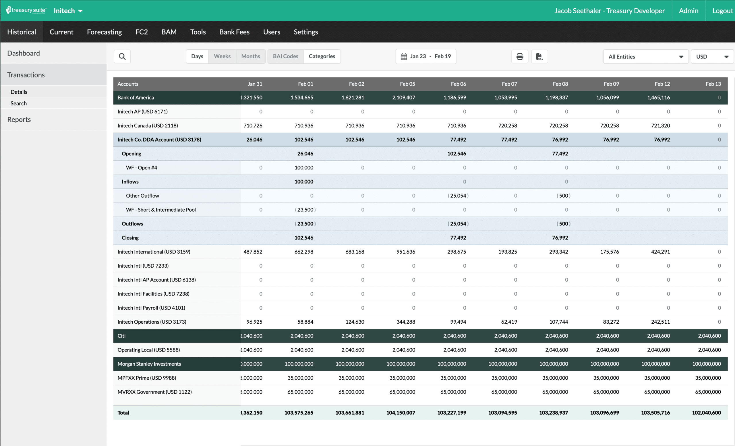Expand the Initech AP (USD 6171) row

[420, 112]
